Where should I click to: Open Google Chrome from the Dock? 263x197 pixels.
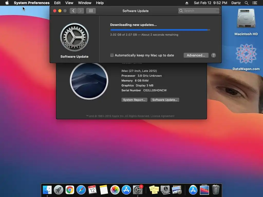(x=70, y=190)
